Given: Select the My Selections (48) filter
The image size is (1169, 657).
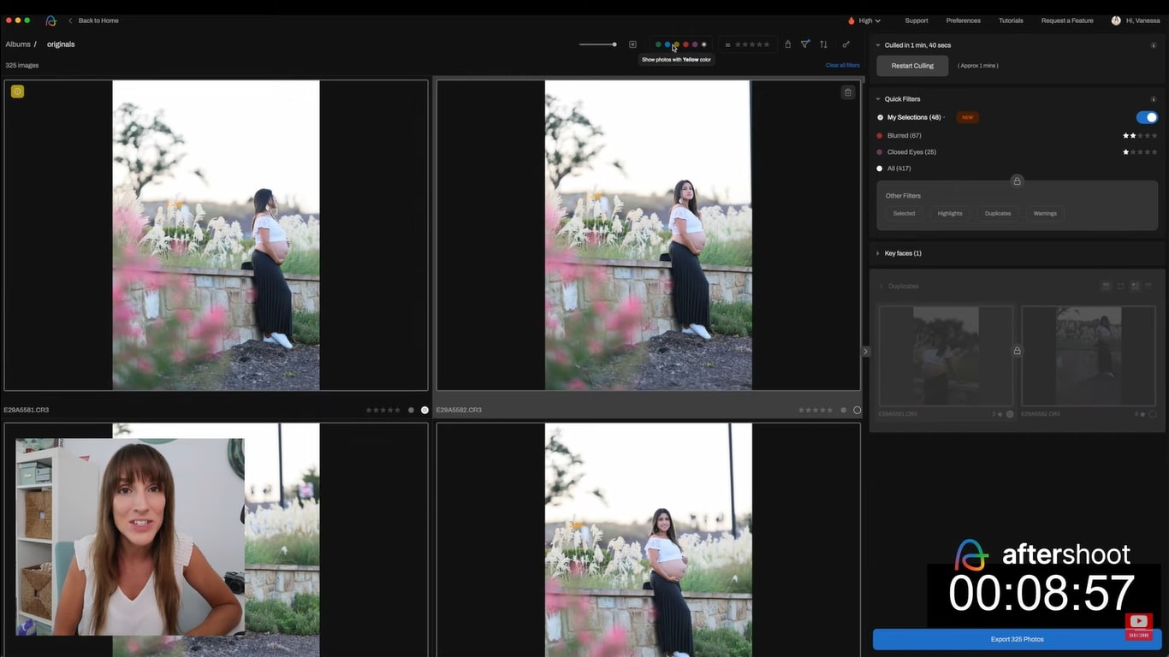Looking at the screenshot, I should tap(914, 117).
